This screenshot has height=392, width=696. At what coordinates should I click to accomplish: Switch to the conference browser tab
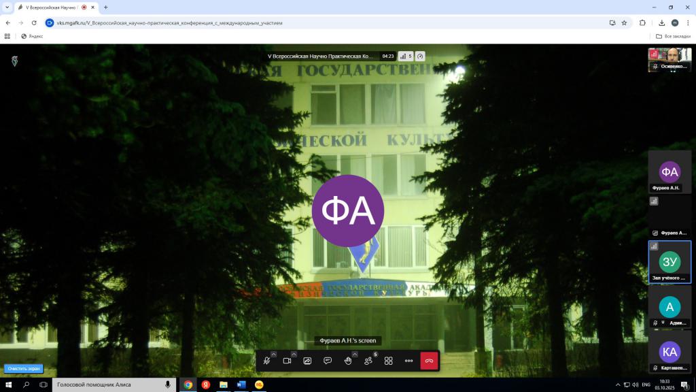pos(51,7)
